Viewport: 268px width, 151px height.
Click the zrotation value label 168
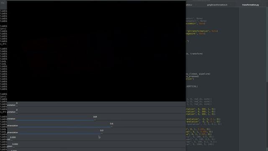tap(95, 117)
